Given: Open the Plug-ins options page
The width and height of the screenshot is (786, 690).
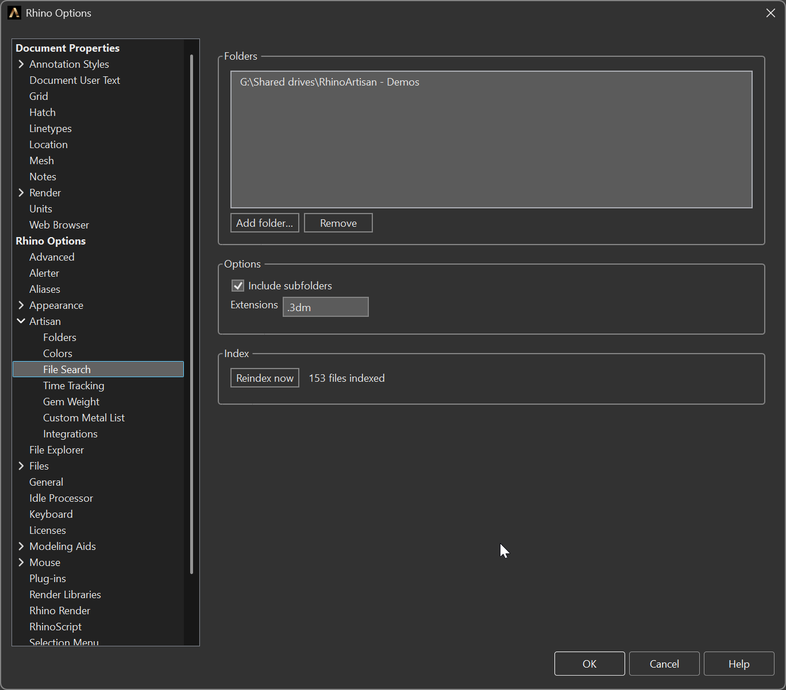Looking at the screenshot, I should 48,579.
